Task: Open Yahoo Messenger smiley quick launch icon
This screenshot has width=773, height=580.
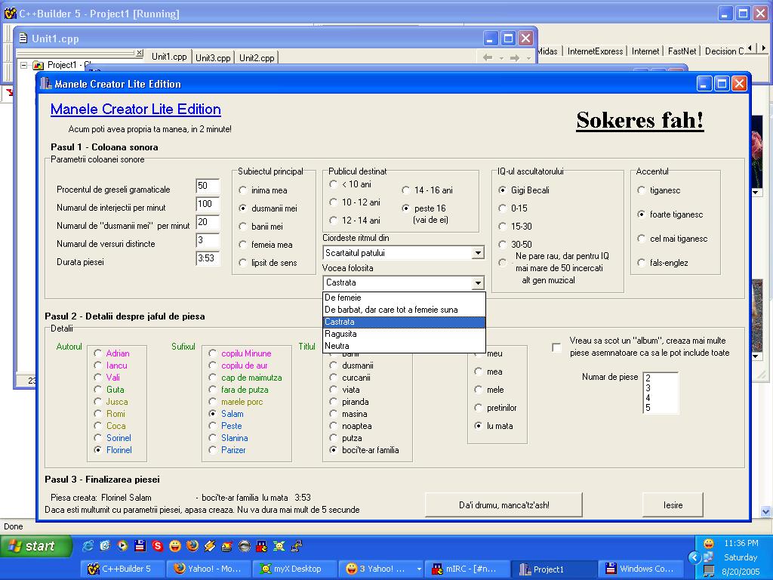Action: pos(175,545)
